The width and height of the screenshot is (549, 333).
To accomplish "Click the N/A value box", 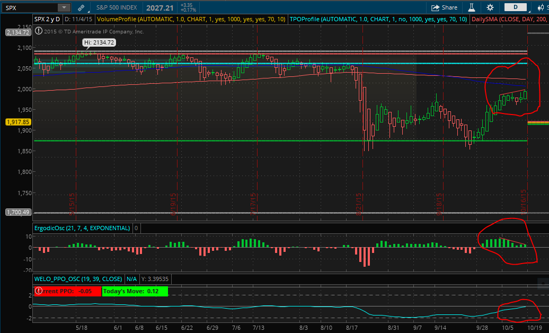I will tap(131, 279).
